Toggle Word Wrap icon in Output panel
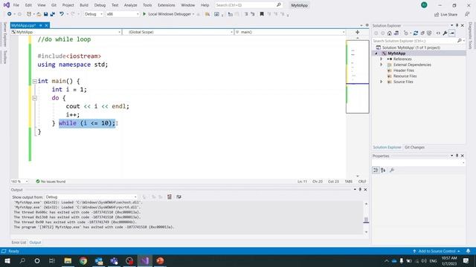Screen dimensions: 476x267 (178, 197)
